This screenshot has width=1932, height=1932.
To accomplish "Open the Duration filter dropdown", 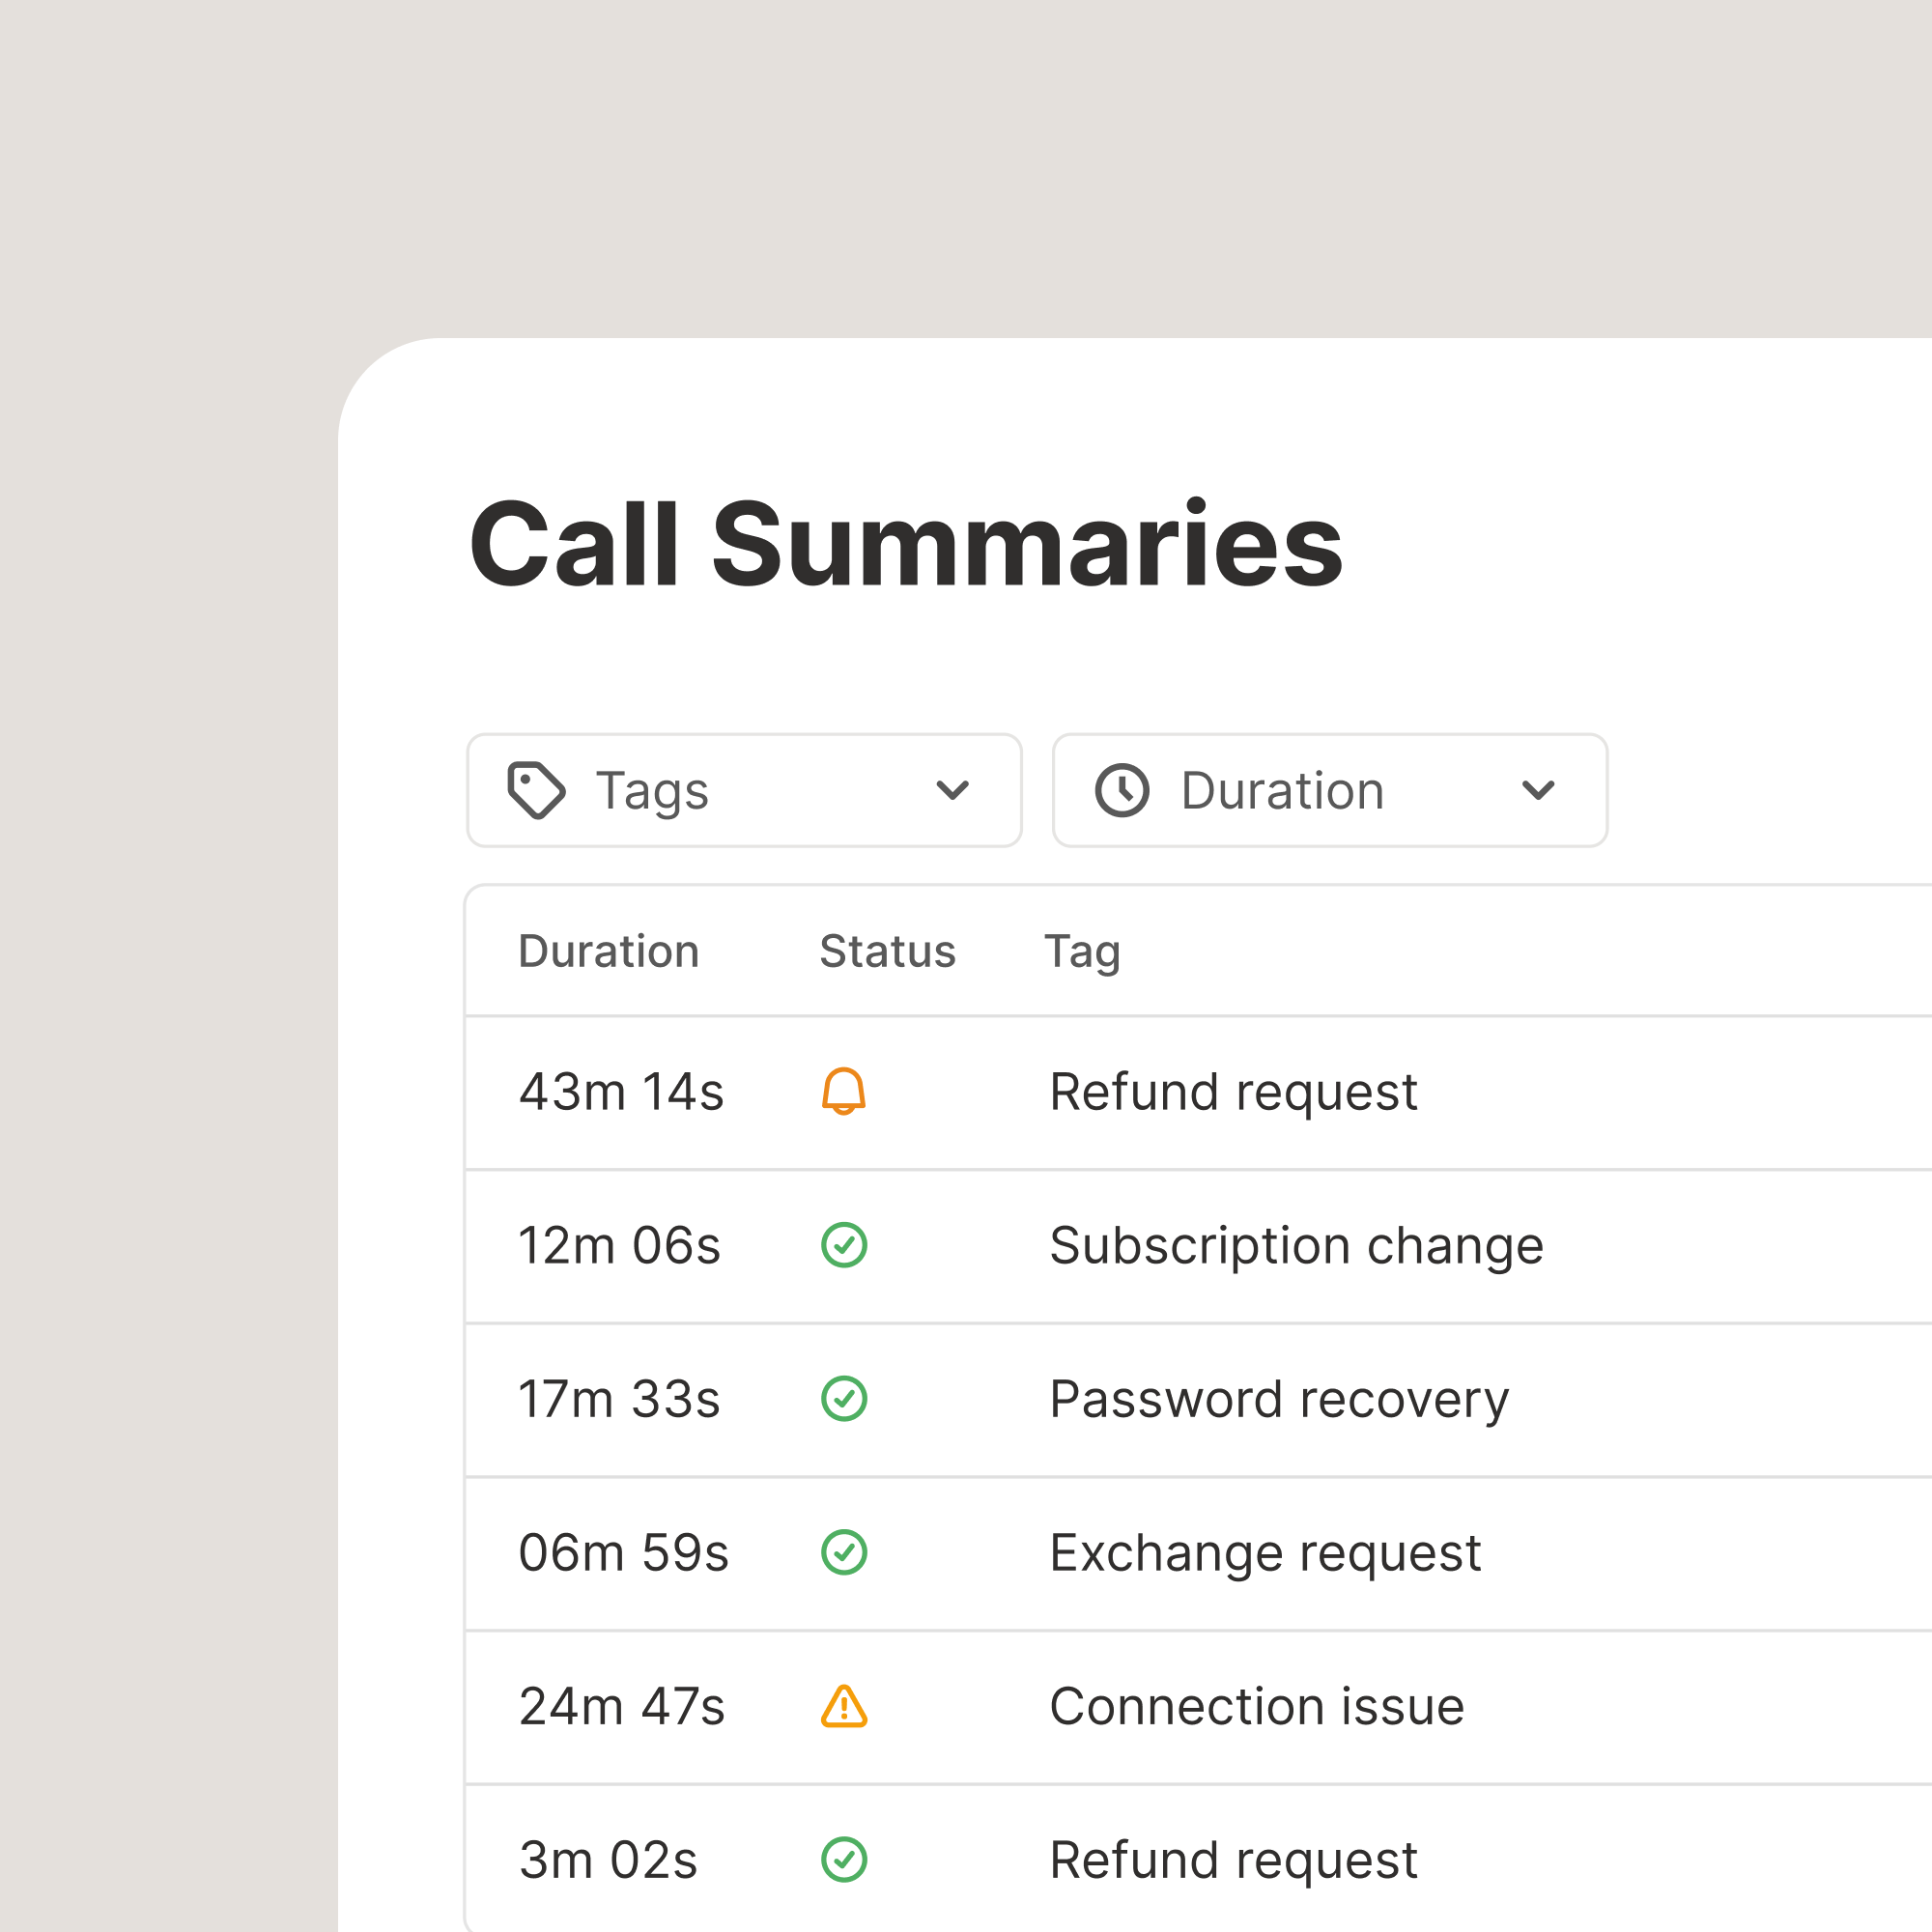I will (x=1328, y=789).
